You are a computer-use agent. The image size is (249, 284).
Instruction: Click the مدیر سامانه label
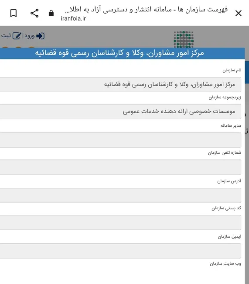[x=231, y=125]
